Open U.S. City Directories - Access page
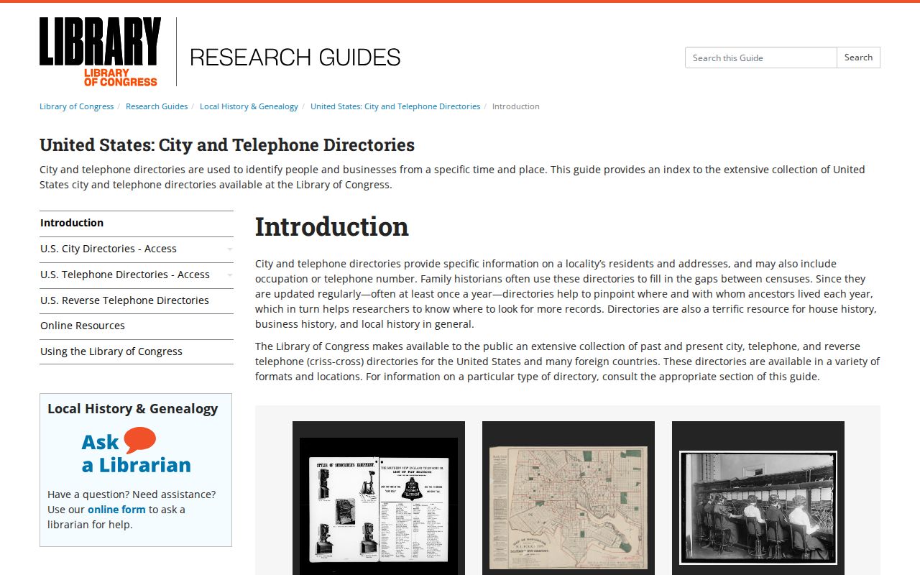The width and height of the screenshot is (920, 575). coord(109,249)
